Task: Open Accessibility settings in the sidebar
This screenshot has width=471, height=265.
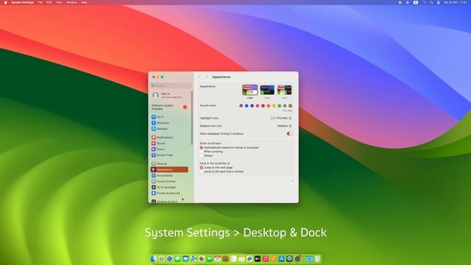Action: 169,175
